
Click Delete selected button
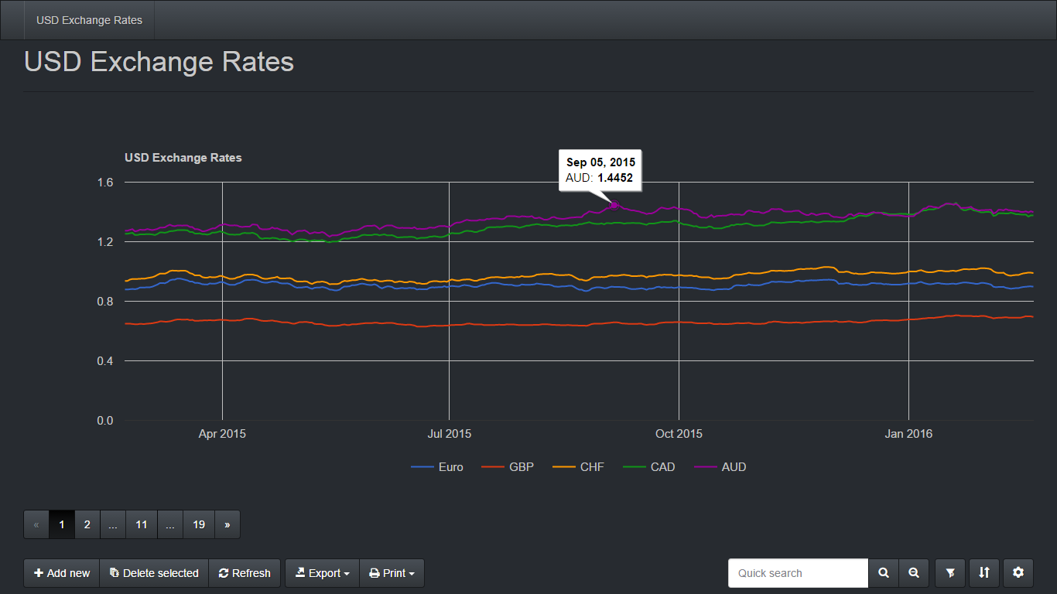click(x=154, y=573)
